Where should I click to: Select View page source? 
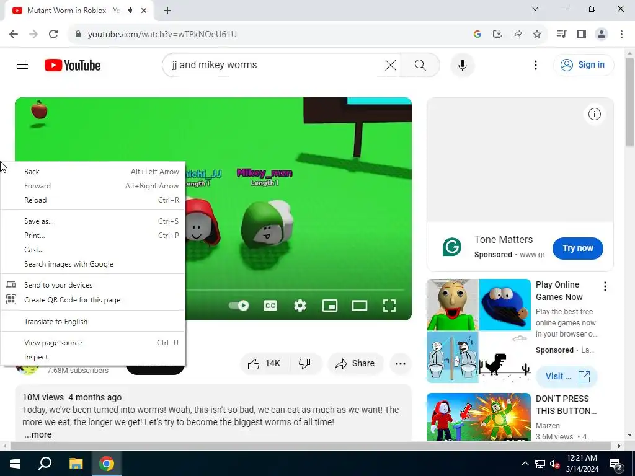pos(93,342)
